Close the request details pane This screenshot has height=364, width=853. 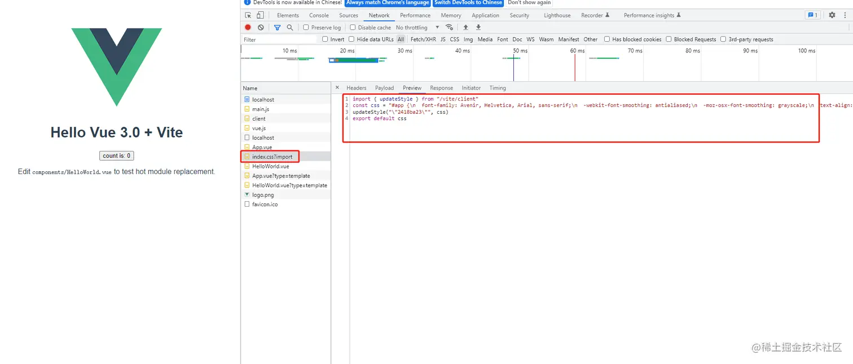click(337, 87)
